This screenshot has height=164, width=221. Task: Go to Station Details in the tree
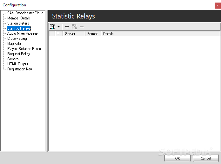click(x=18, y=23)
